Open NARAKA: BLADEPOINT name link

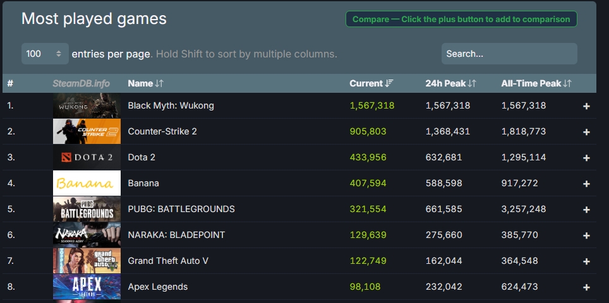(x=176, y=235)
